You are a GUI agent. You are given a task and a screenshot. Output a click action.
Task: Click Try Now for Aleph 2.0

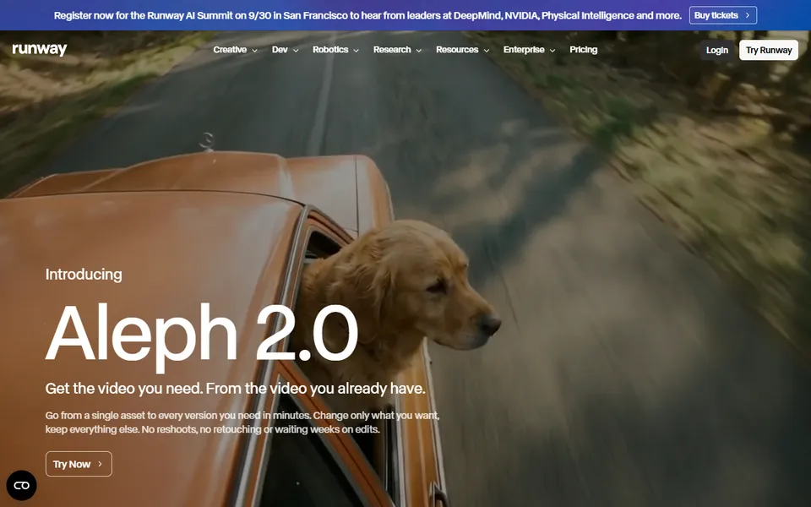point(79,464)
